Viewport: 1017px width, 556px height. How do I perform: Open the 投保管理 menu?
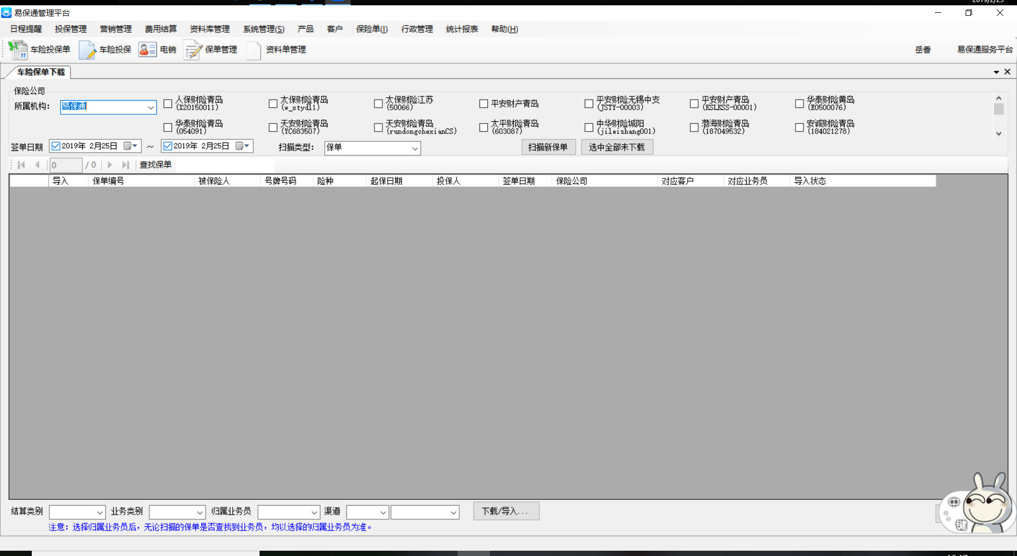pyautogui.click(x=71, y=29)
